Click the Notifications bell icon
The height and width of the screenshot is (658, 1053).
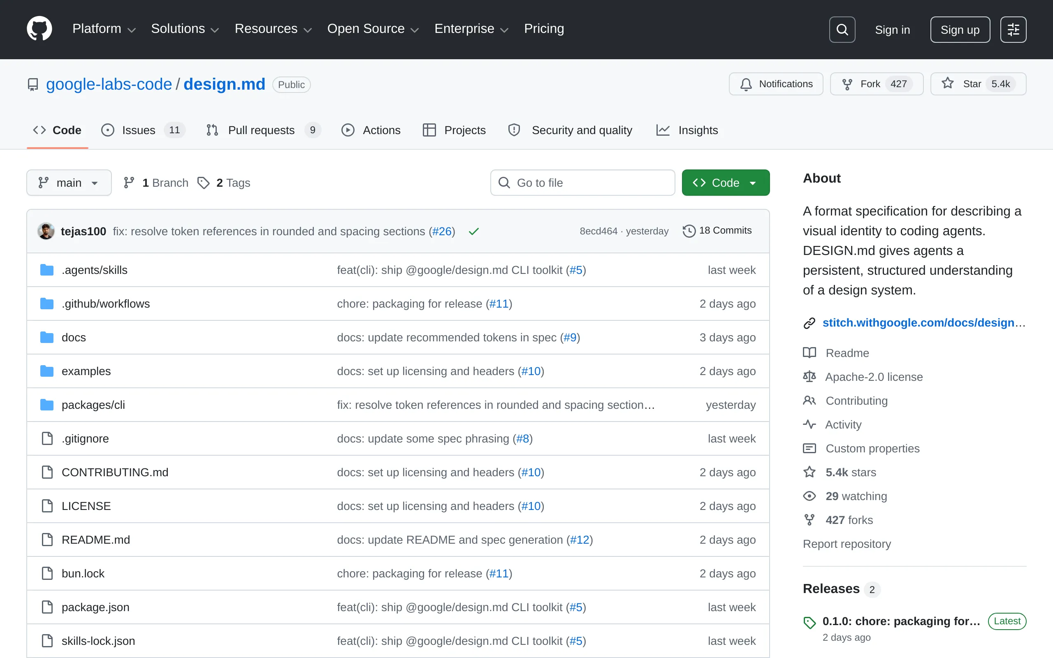(745, 83)
